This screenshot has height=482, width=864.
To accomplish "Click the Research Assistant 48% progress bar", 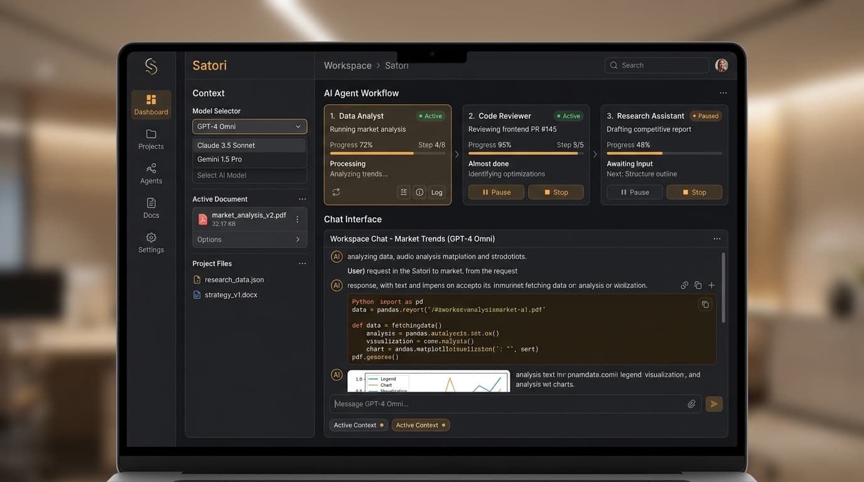I will coord(664,153).
